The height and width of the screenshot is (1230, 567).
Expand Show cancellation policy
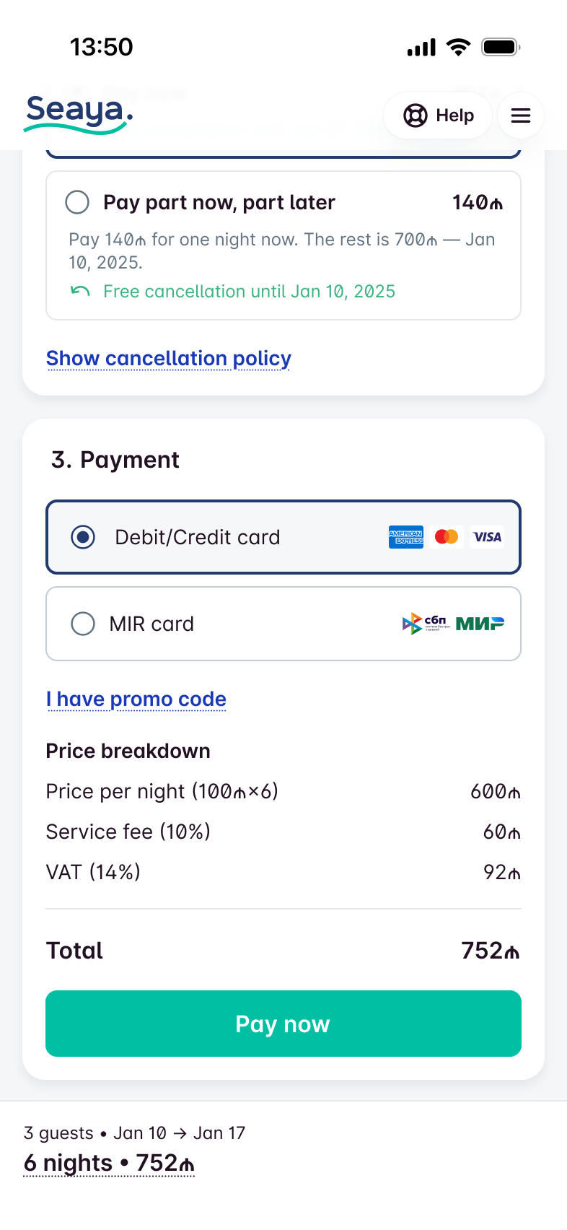[x=169, y=359]
